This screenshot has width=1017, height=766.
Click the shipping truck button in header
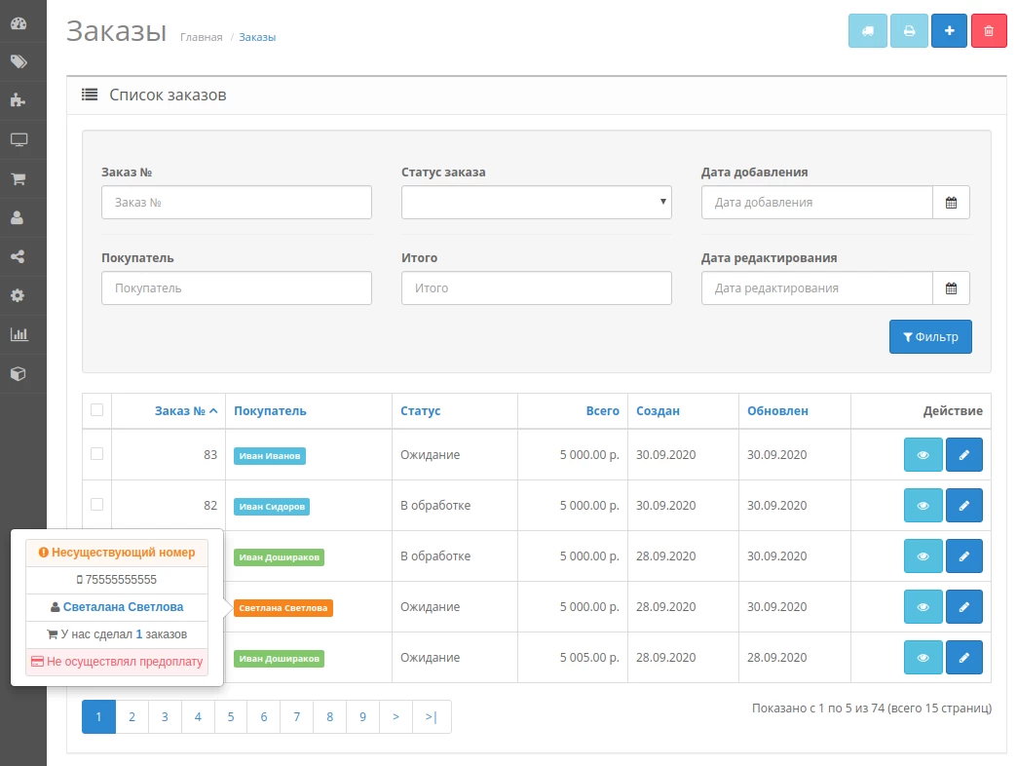867,30
